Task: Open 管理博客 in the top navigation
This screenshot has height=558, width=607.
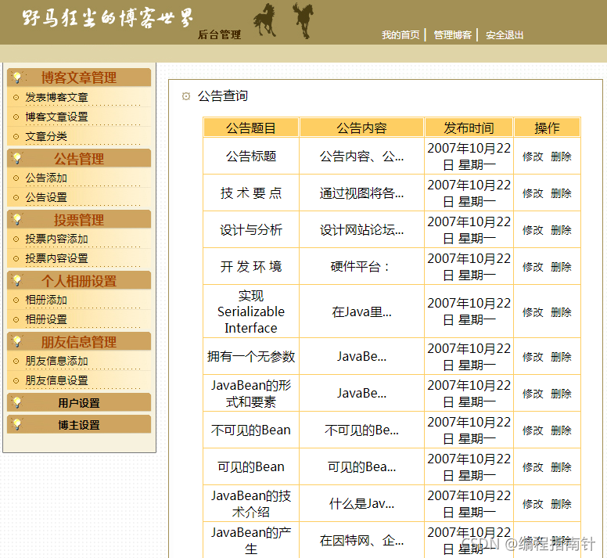Action: pos(453,35)
